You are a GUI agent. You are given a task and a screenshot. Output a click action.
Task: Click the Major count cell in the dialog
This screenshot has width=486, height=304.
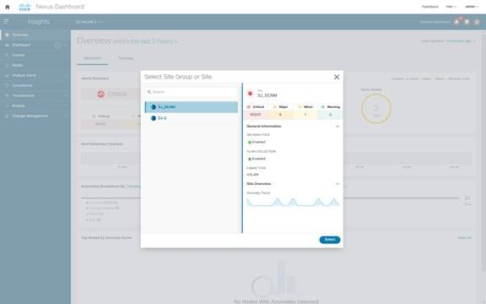tap(280, 115)
